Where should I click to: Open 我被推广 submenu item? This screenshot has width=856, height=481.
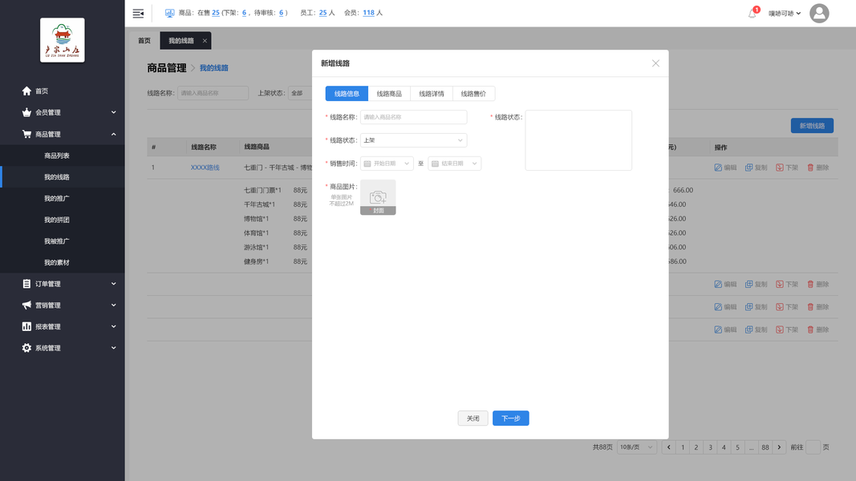(63, 241)
